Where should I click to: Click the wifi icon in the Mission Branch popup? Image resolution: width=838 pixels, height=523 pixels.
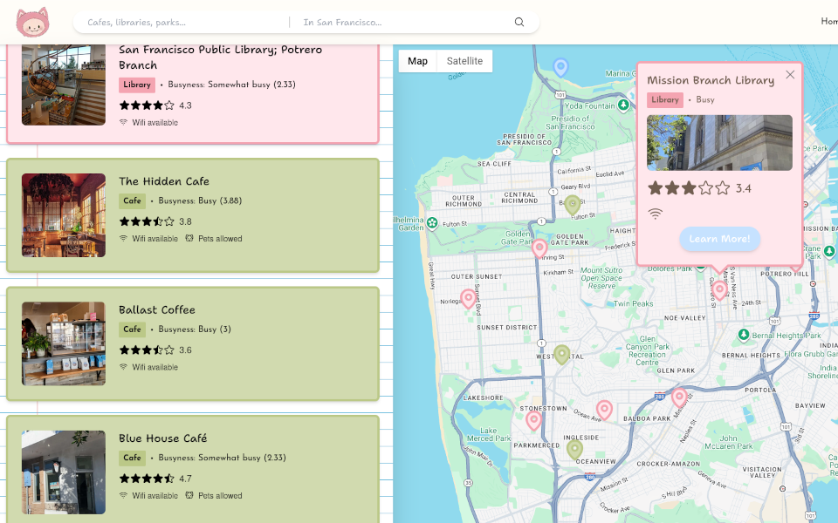tap(655, 212)
